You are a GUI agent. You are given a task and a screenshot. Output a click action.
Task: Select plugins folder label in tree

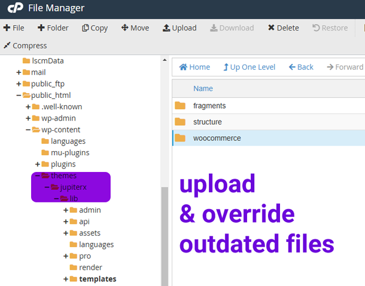click(63, 164)
